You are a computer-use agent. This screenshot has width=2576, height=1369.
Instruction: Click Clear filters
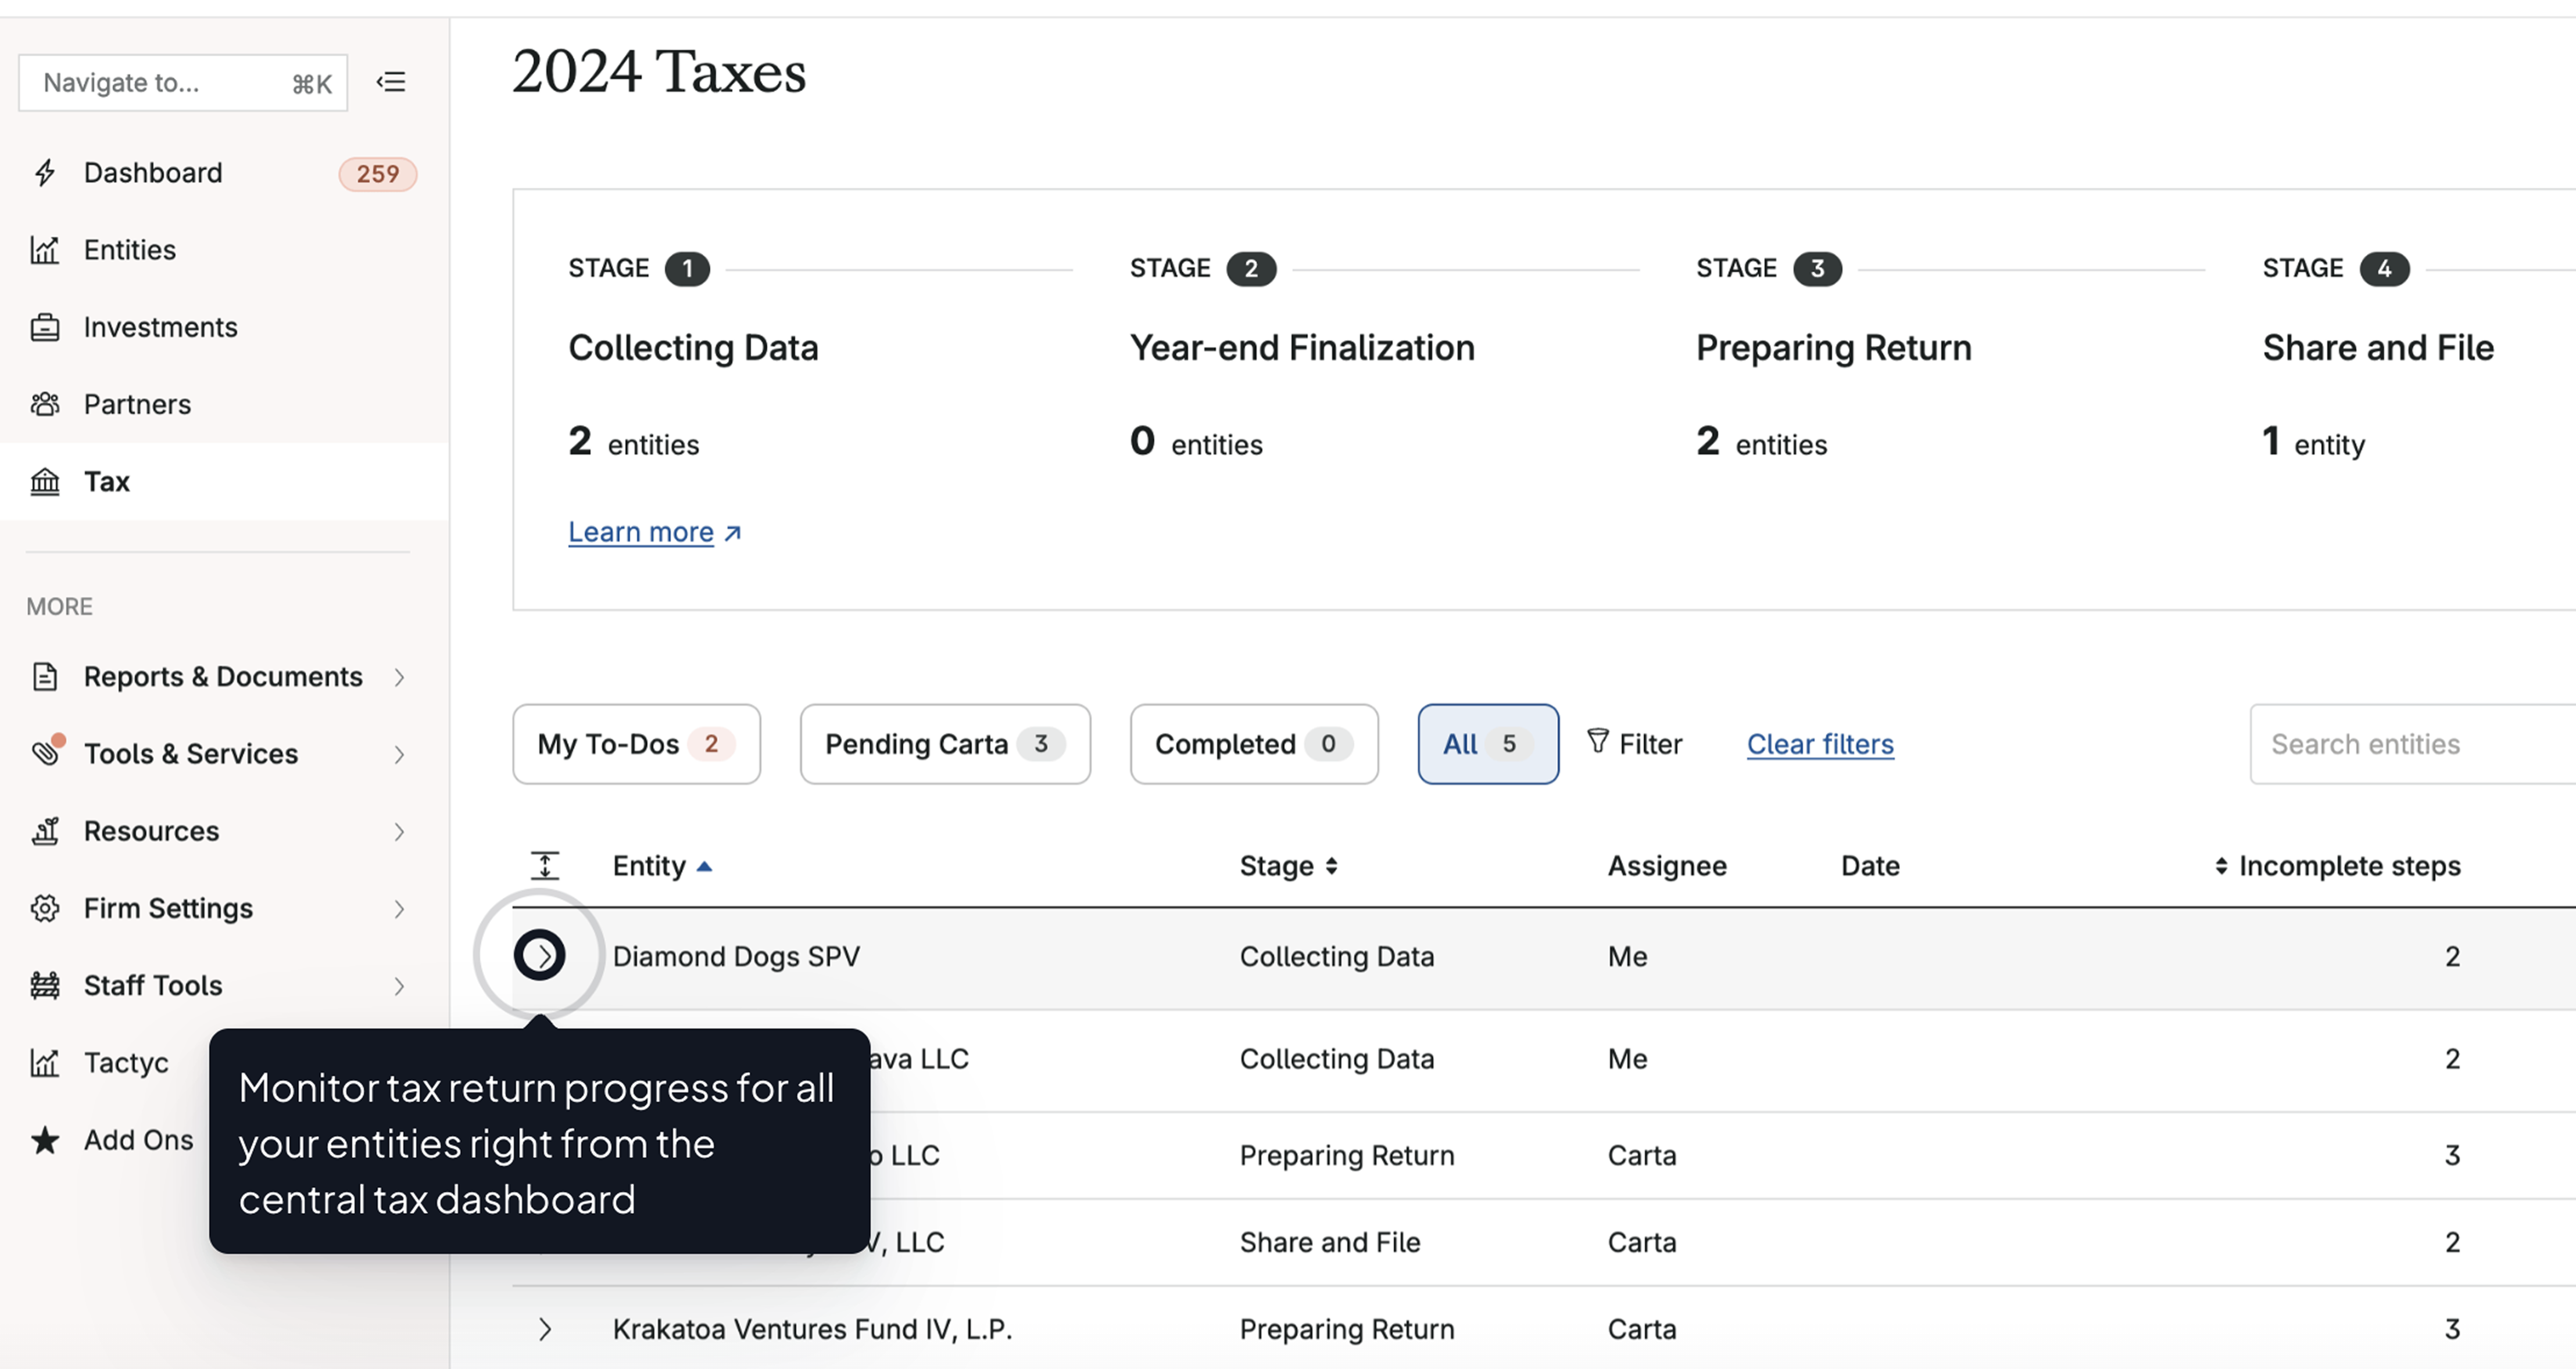pyautogui.click(x=1819, y=743)
